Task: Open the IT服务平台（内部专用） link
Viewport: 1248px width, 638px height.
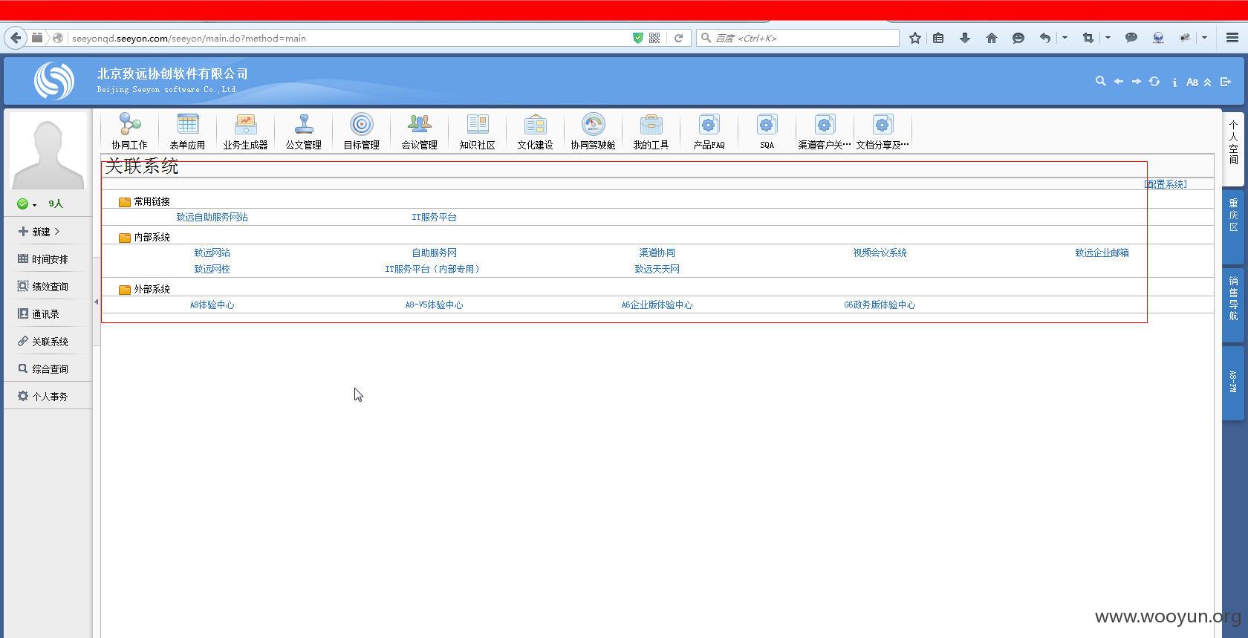Action: (432, 269)
